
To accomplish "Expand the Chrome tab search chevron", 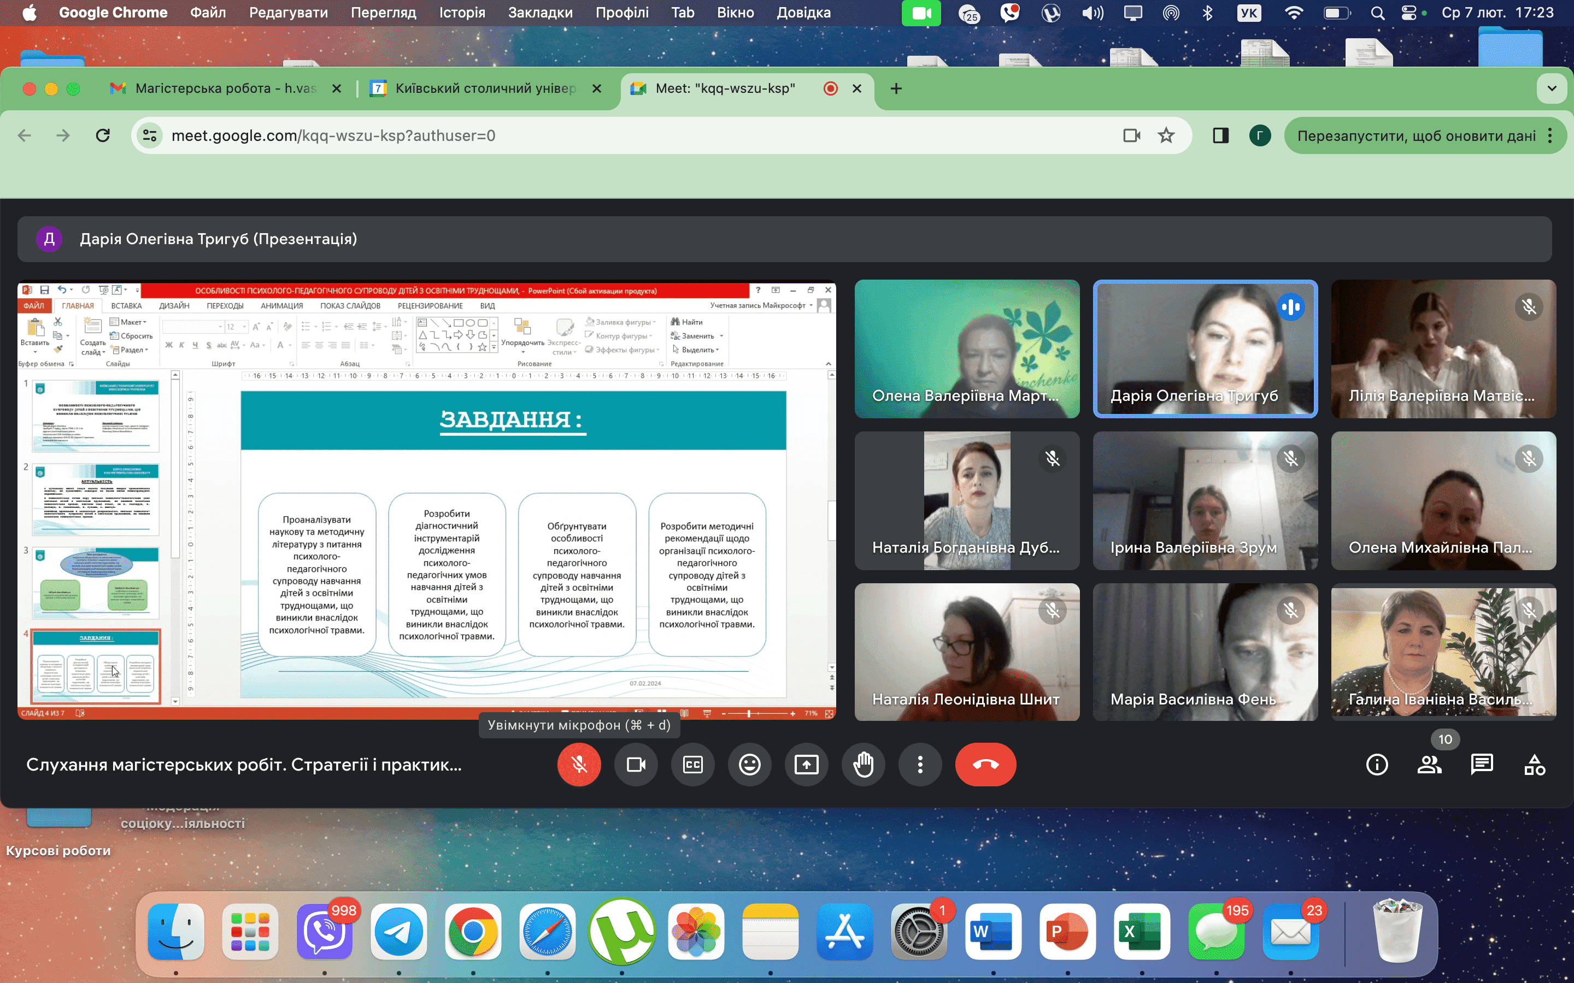I will (x=1552, y=88).
